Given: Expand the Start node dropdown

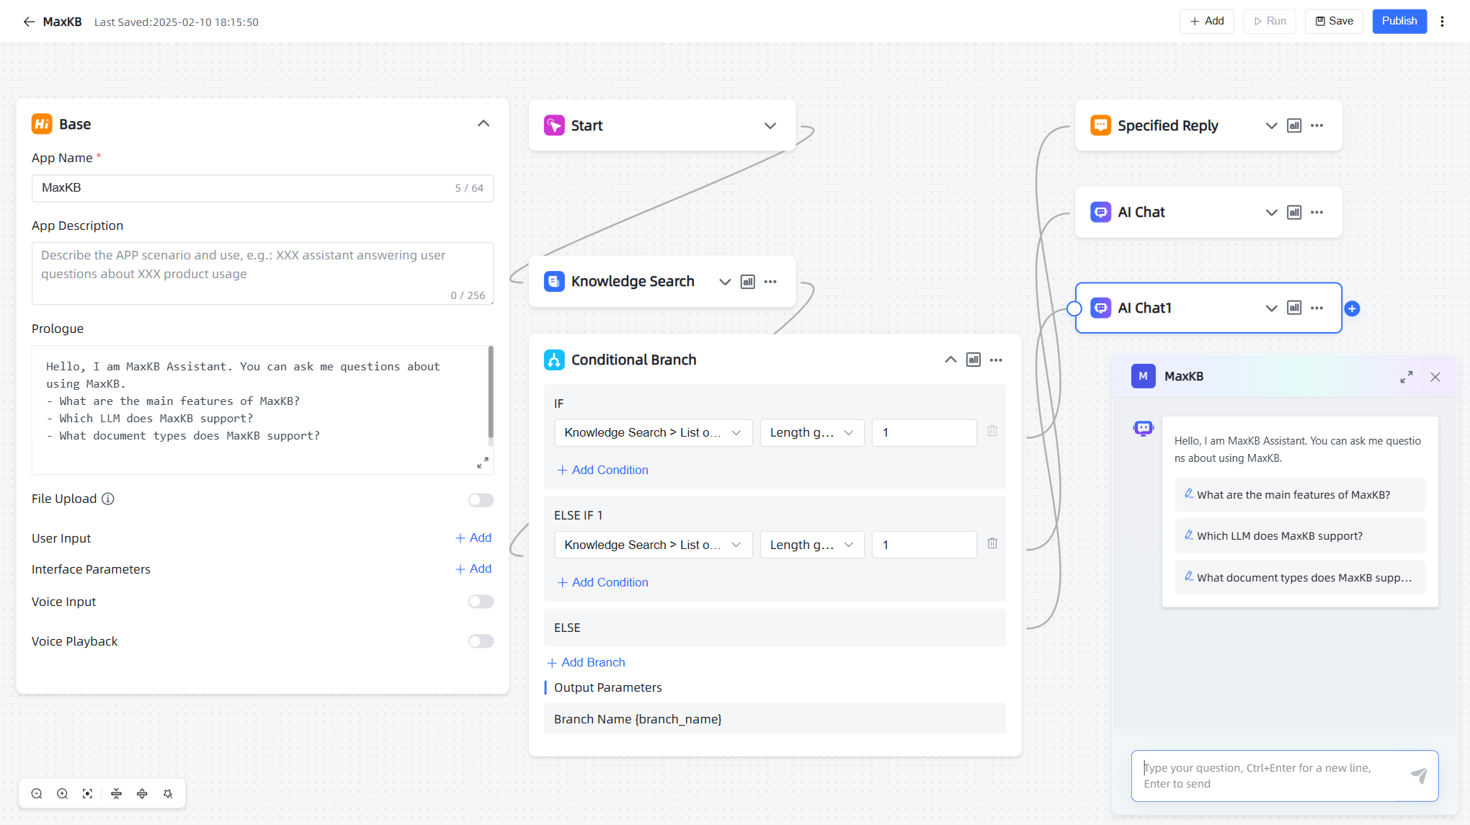Looking at the screenshot, I should [x=770, y=125].
